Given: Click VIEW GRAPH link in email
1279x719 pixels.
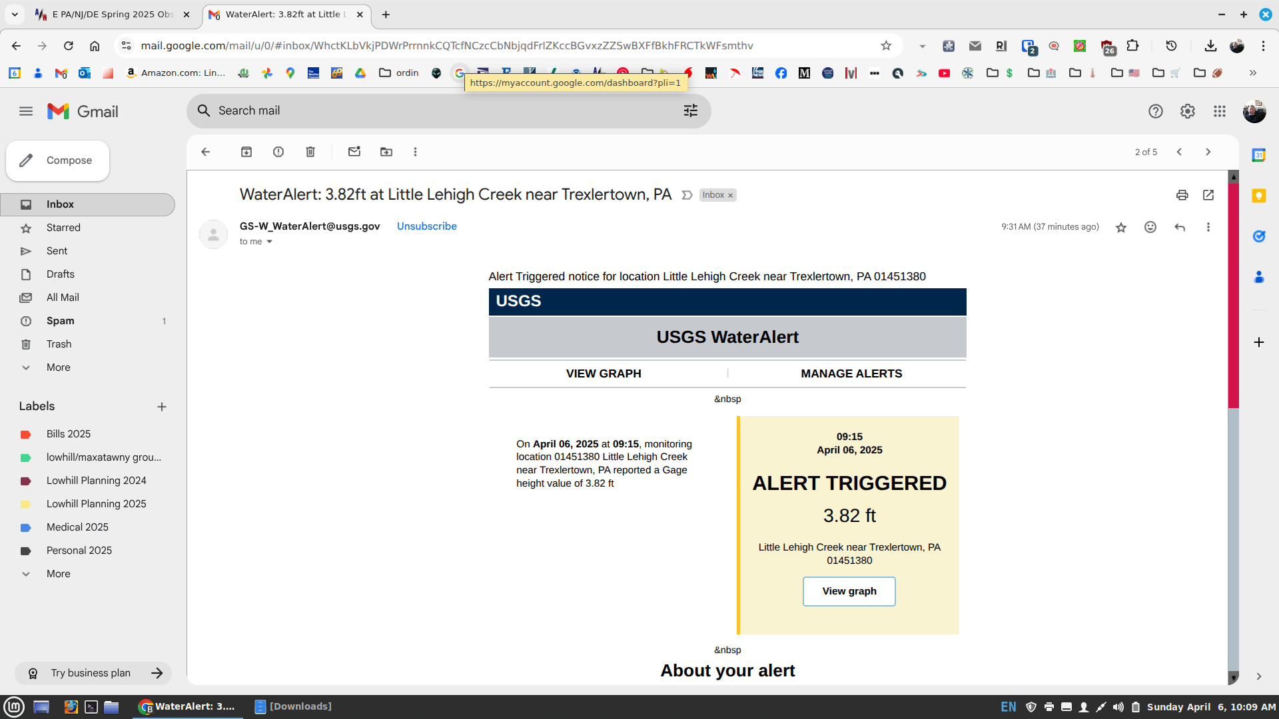Looking at the screenshot, I should click(604, 373).
